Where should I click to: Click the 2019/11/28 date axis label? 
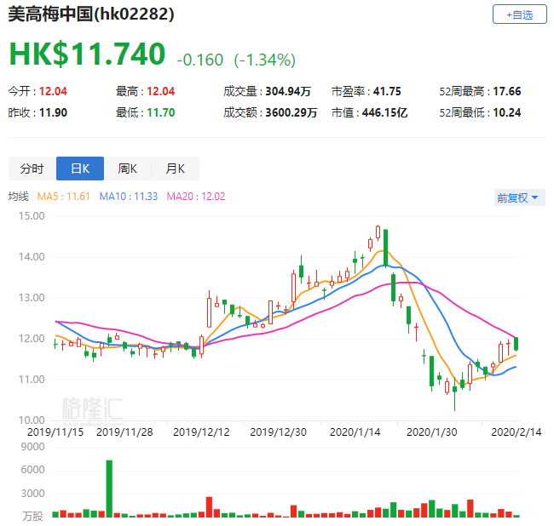[x=124, y=432]
